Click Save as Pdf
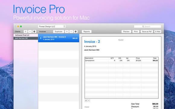This screenshot has width=175, height=109. (147, 32)
